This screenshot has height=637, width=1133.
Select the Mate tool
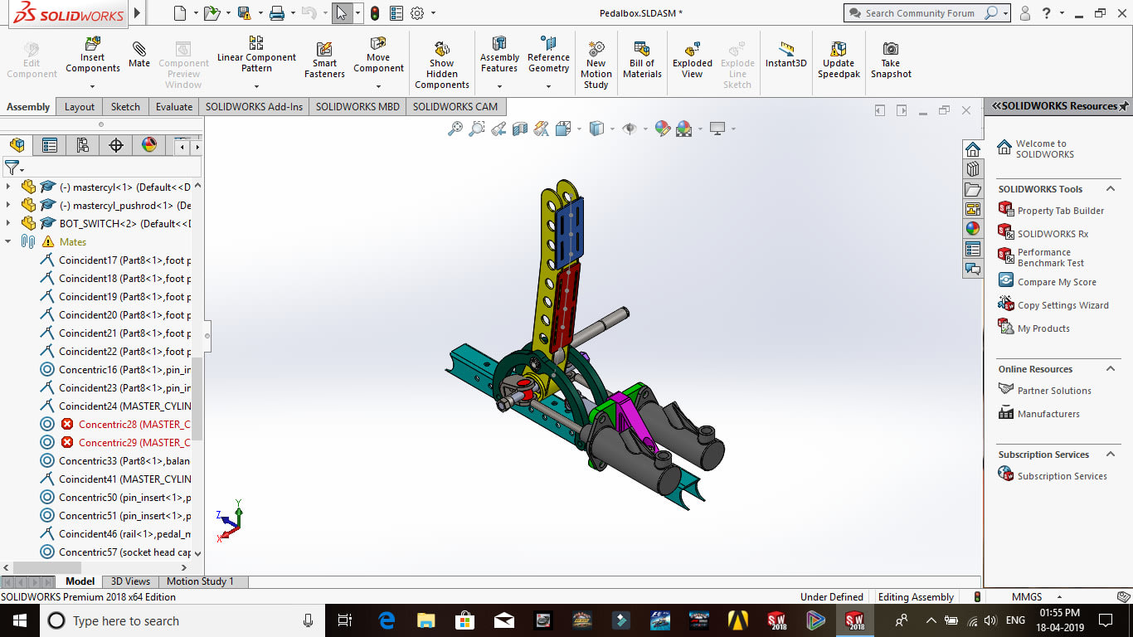coord(139,55)
